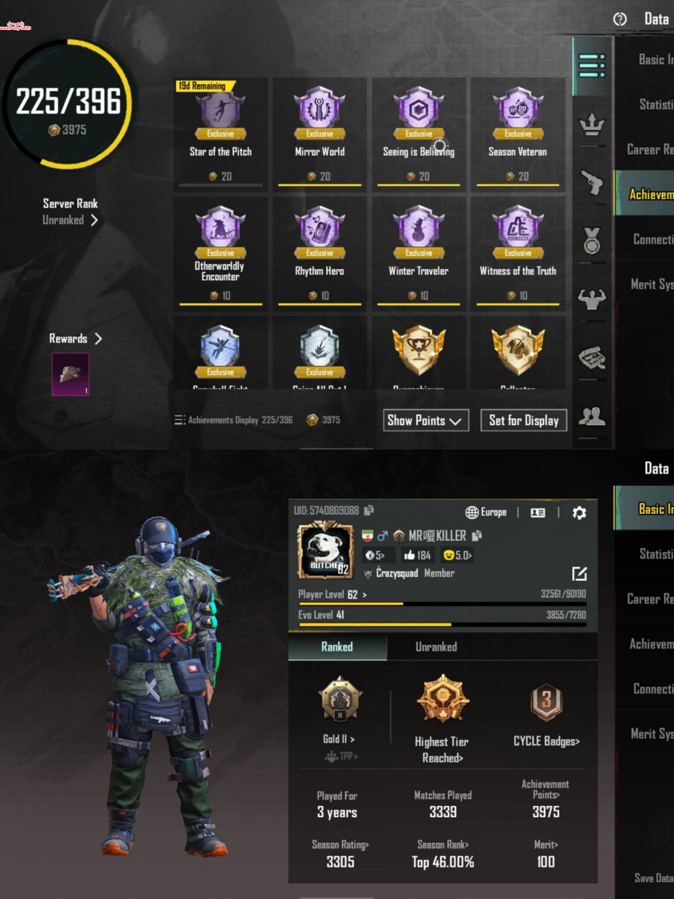Select the two-people social category icon
This screenshot has width=674, height=899.
point(592,417)
